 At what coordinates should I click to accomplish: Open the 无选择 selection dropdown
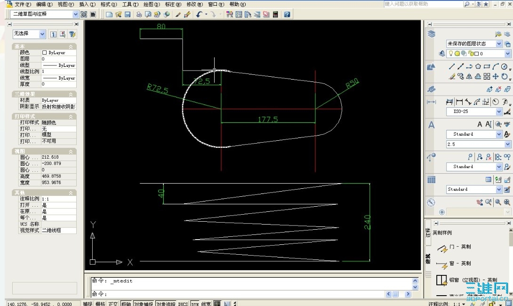click(x=42, y=34)
